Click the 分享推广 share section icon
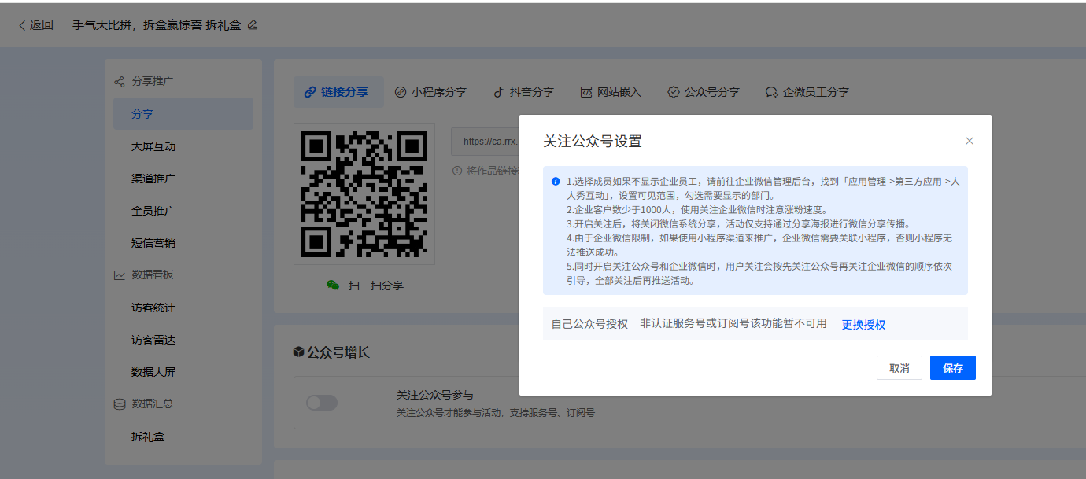Viewport: 1086px width, 479px height. coord(120,82)
